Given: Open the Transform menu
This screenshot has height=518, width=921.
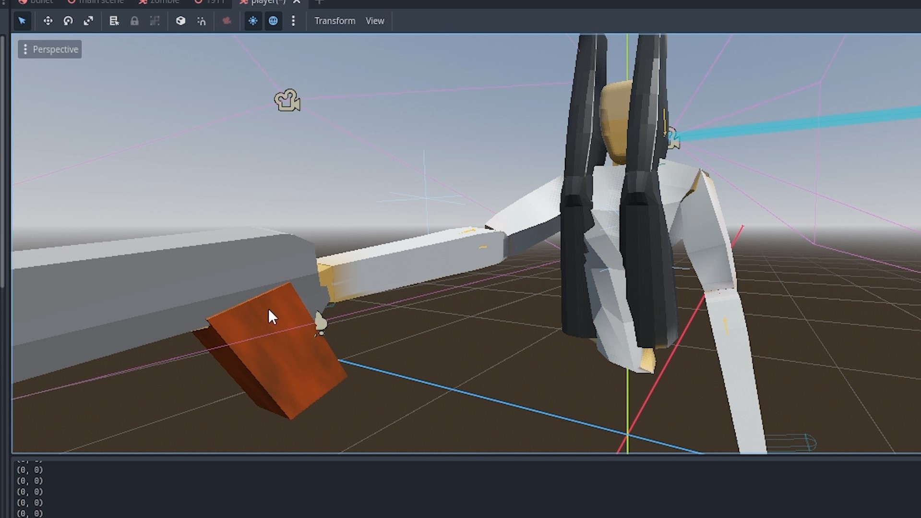Looking at the screenshot, I should coord(335,21).
